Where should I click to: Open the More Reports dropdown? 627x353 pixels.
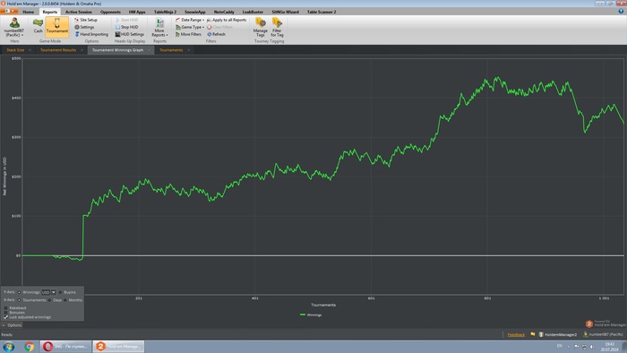click(x=159, y=27)
